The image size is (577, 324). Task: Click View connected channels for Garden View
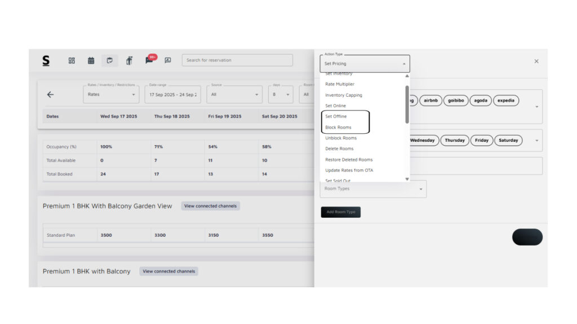click(x=210, y=206)
